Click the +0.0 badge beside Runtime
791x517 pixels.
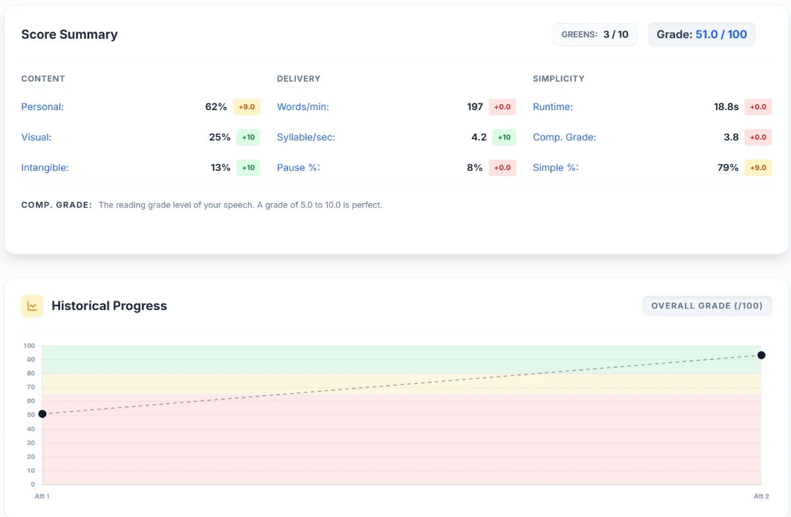(x=758, y=107)
